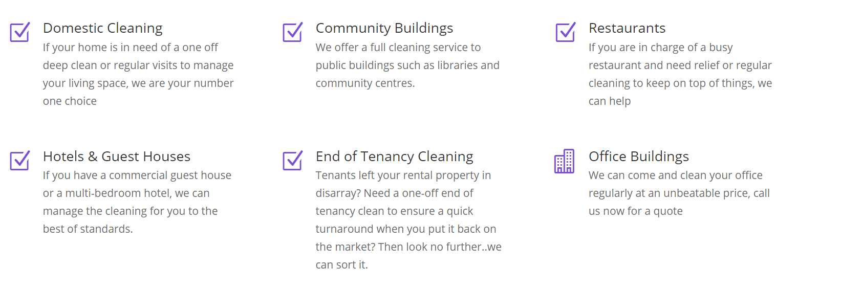Click the Community Buildings description text
Screen dimensions: 841x288
point(407,65)
